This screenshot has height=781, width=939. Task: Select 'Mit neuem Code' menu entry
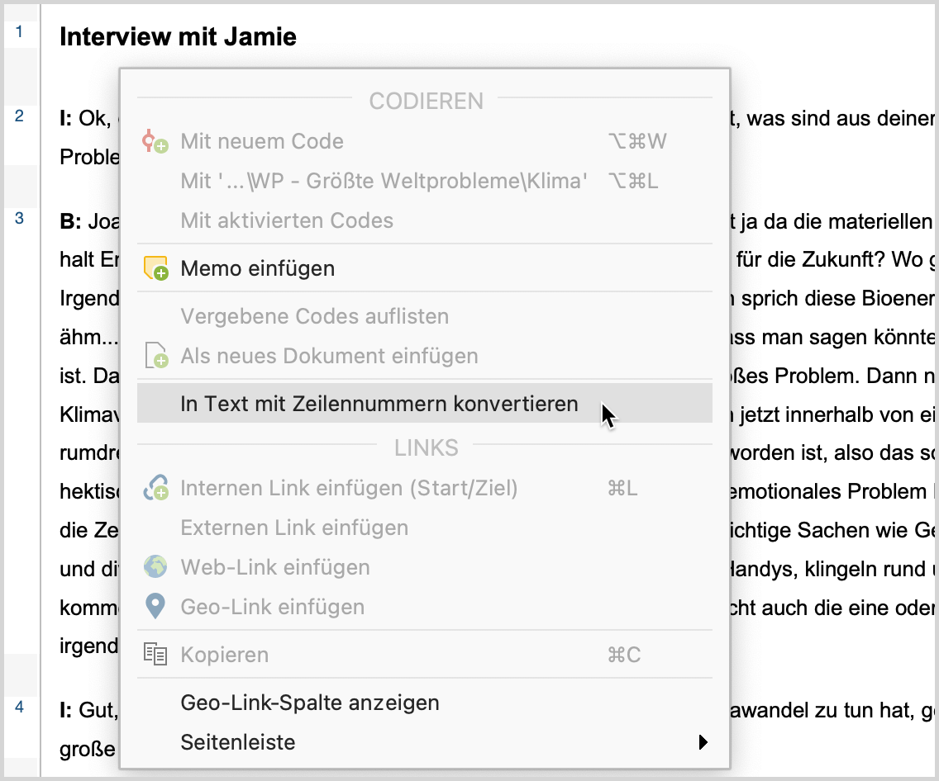[261, 141]
